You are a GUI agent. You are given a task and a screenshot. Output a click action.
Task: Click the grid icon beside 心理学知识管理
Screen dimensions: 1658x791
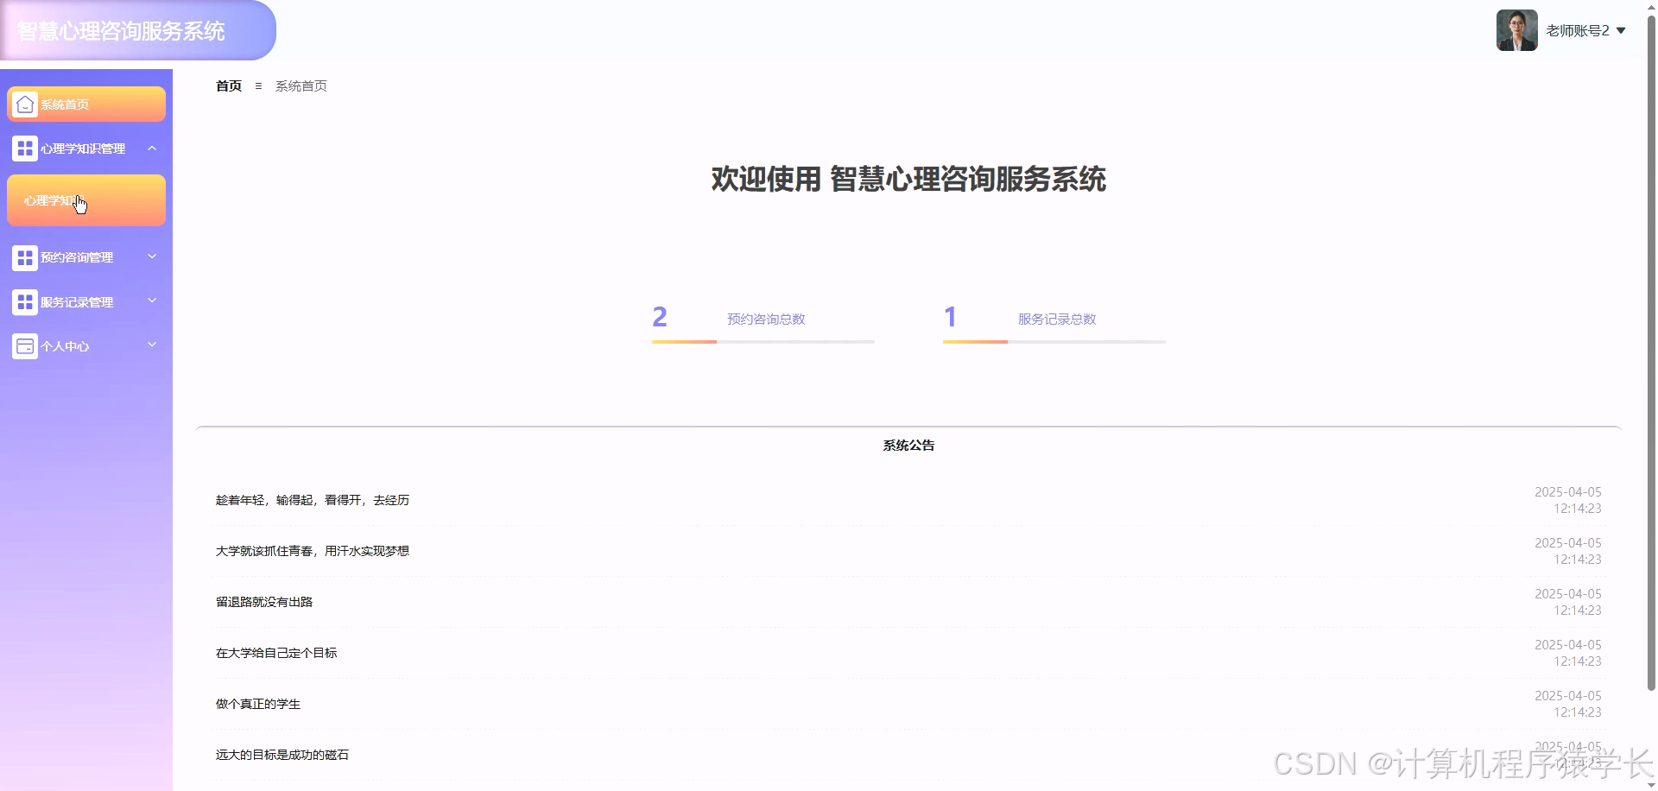(24, 148)
